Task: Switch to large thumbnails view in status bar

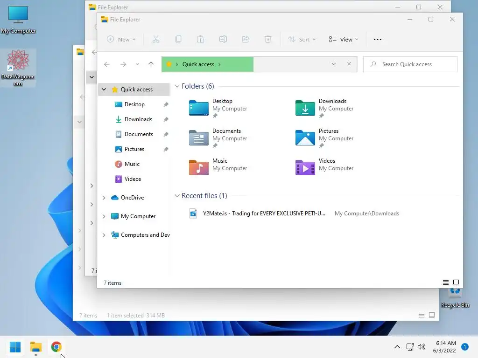Action: tap(456, 282)
